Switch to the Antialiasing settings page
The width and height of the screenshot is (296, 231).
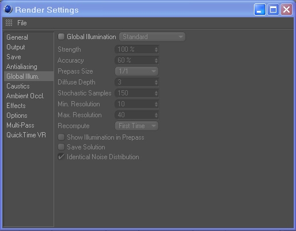click(x=22, y=67)
